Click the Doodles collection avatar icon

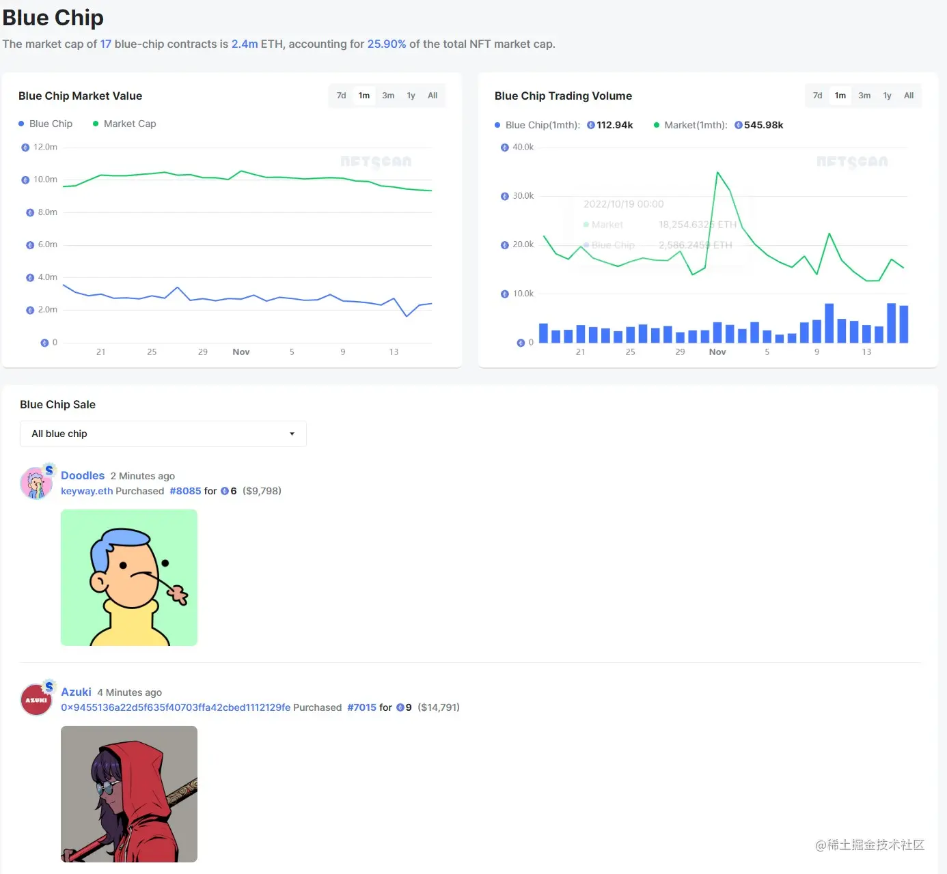(x=36, y=484)
